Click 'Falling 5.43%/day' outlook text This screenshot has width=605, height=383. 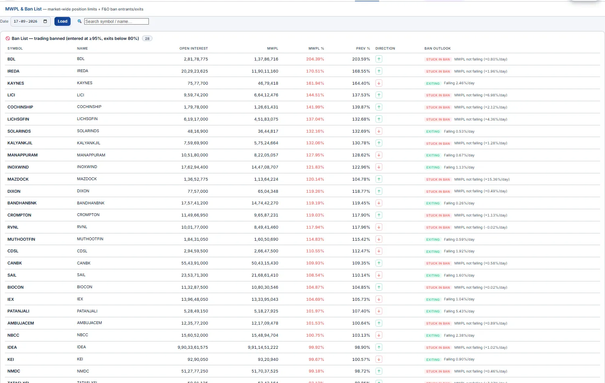(459, 311)
